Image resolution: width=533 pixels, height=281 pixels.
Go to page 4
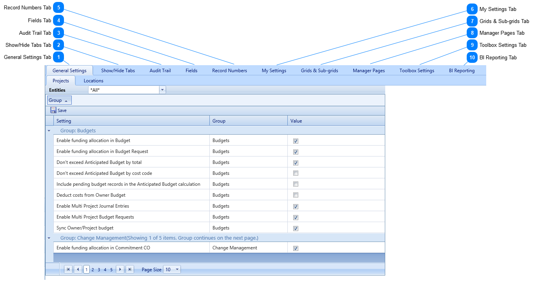pyautogui.click(x=105, y=270)
